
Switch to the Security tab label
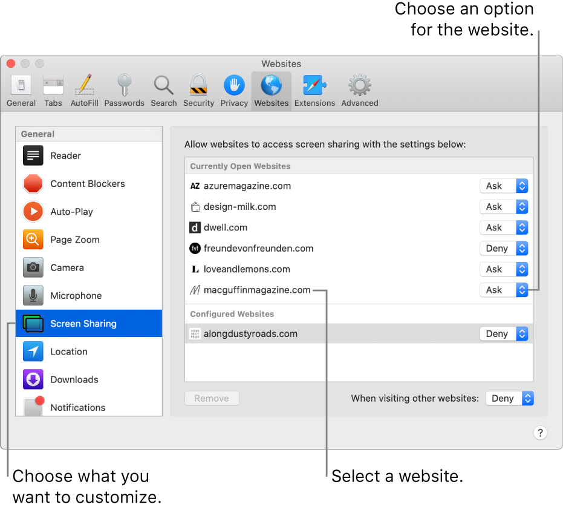coord(198,103)
